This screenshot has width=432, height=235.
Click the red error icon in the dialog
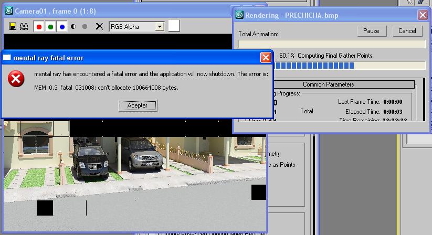click(x=16, y=79)
